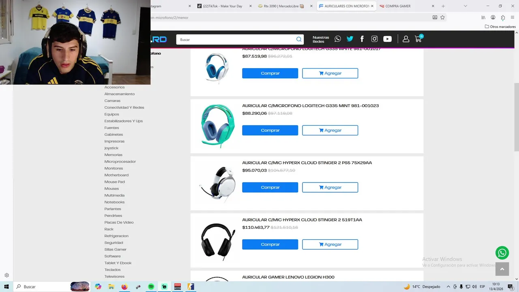Open a new browser tab with plus

point(443,6)
